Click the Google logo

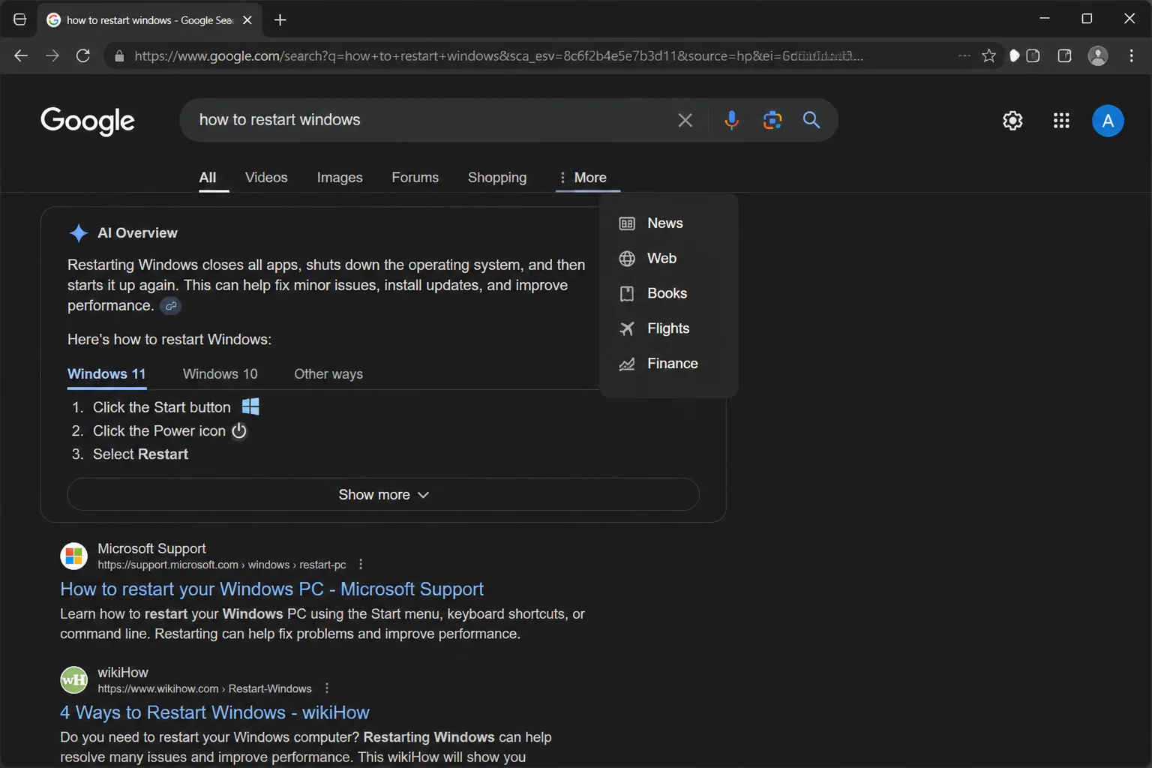(x=88, y=121)
